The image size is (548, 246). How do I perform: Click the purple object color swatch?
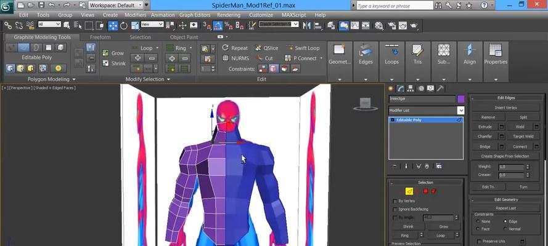pos(461,99)
